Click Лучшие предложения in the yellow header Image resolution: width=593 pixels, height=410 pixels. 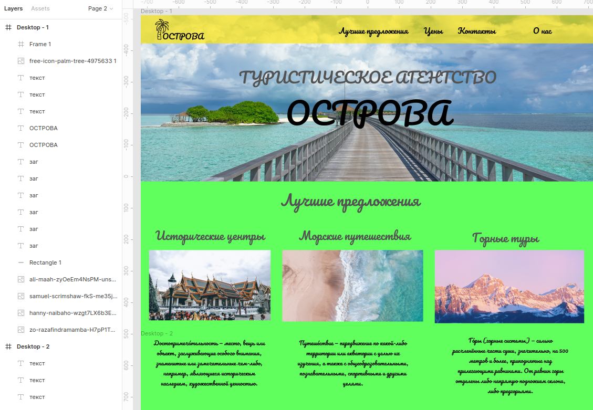pyautogui.click(x=373, y=31)
